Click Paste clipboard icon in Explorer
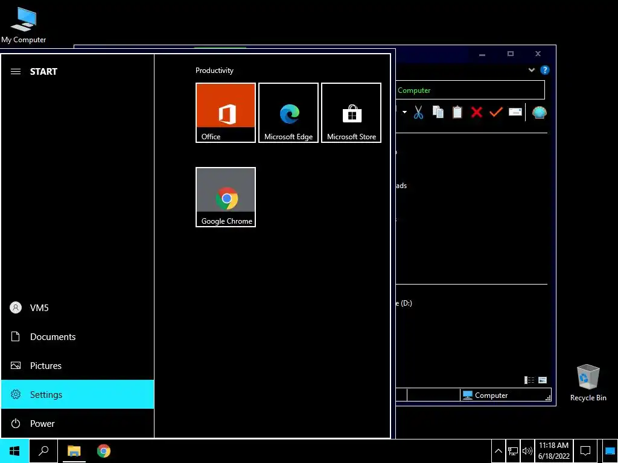The height and width of the screenshot is (463, 618). [x=457, y=112]
